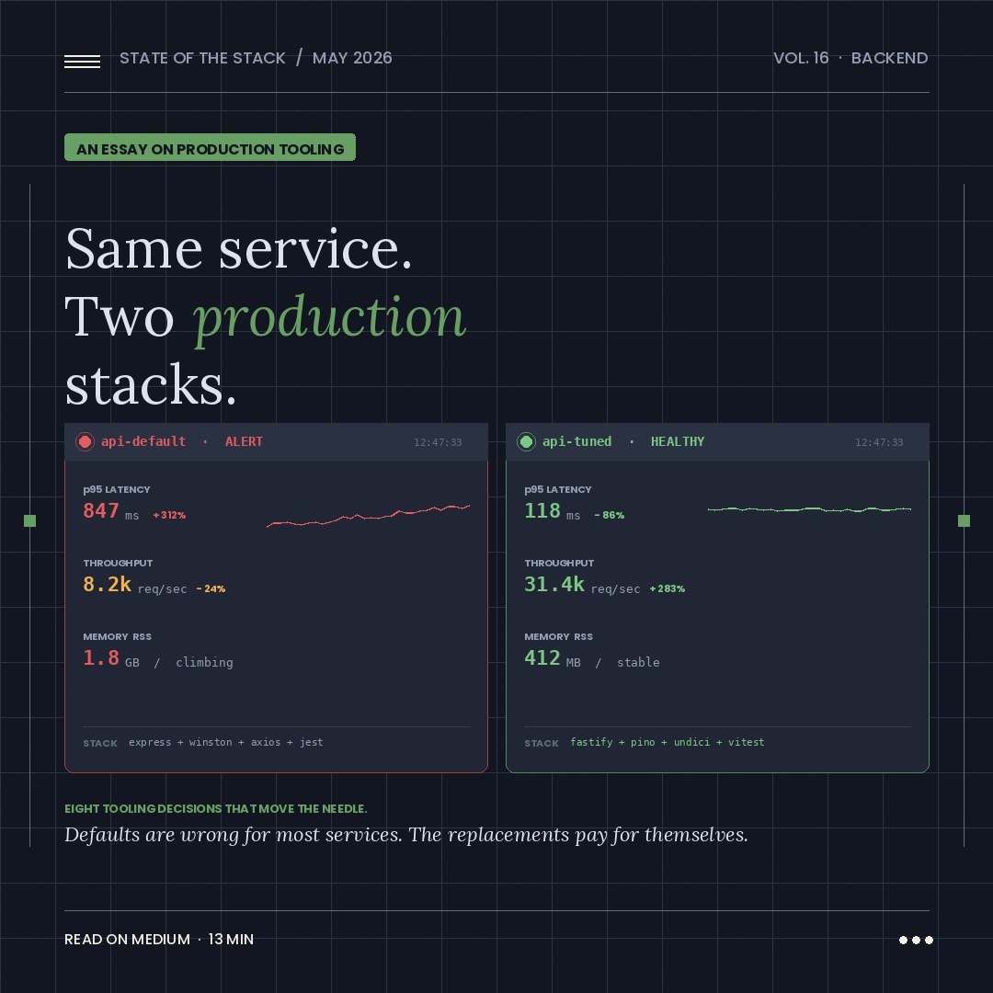This screenshot has height=993, width=993.
Task: Click the green italic word 'production'
Action: click(329, 319)
